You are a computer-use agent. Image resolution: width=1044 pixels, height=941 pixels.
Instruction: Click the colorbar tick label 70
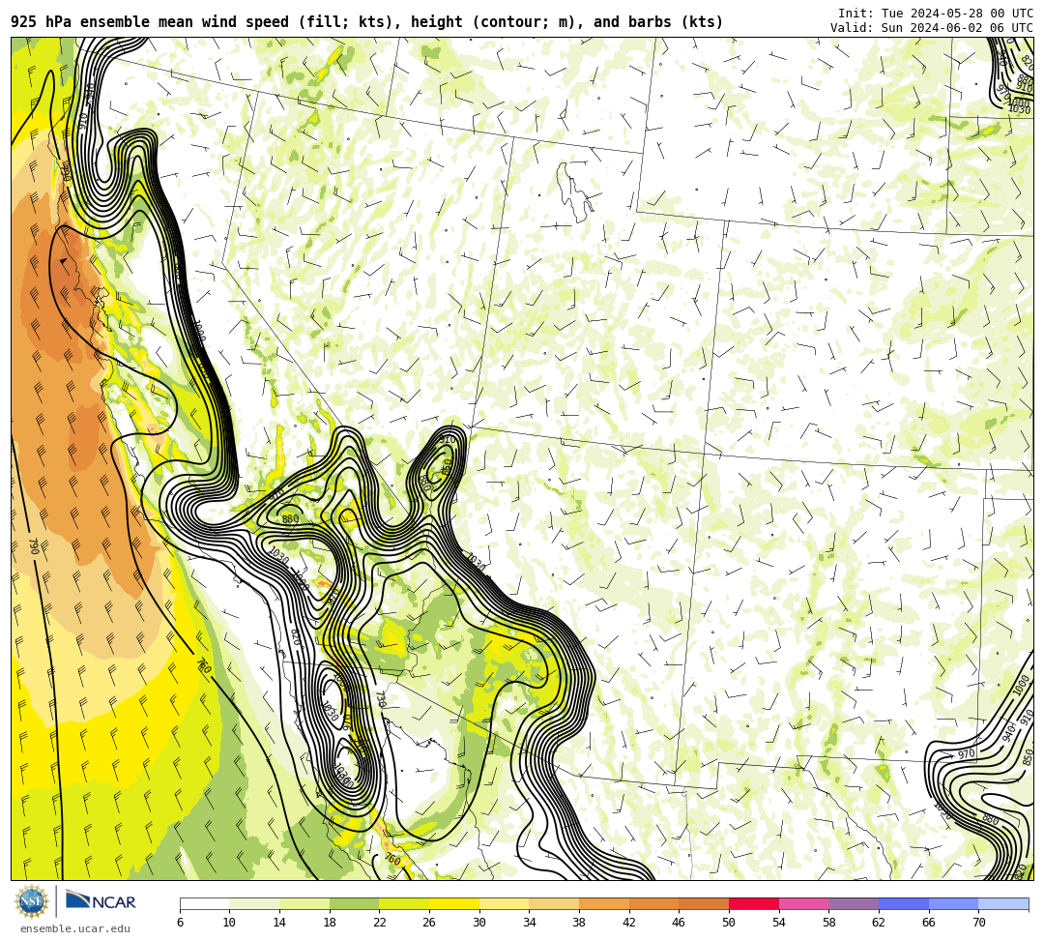click(x=978, y=923)
